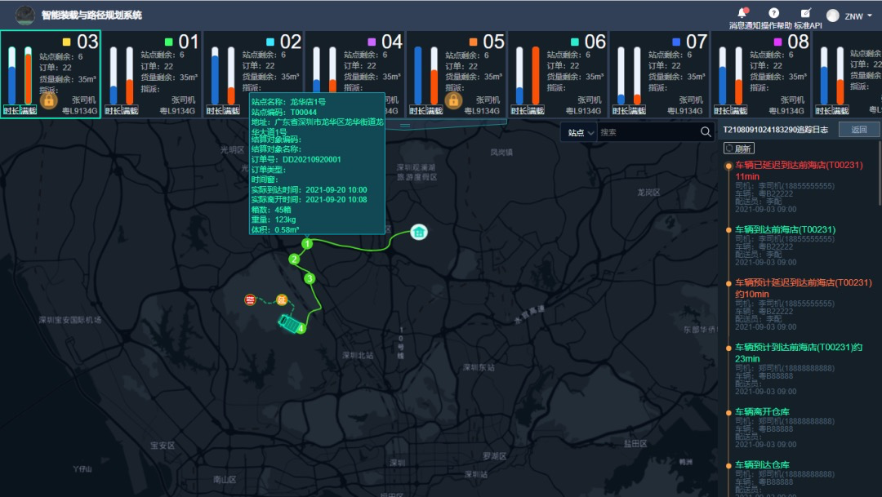The width and height of the screenshot is (882, 497).
Task: Click the 满载 label on card 08
Action: point(739,111)
